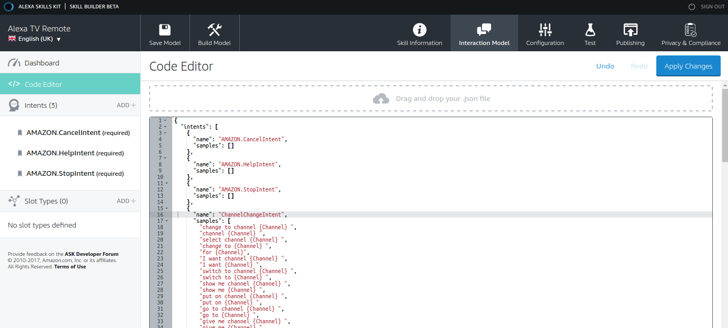The width and height of the screenshot is (728, 328).
Task: Collapse code fold arrow at line 1
Action: (165, 120)
